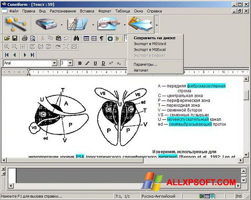Go to the next page arrow
The width and height of the screenshot is (251, 200).
point(25,55)
